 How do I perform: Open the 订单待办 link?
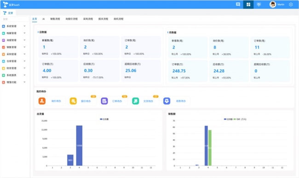pos(117,101)
